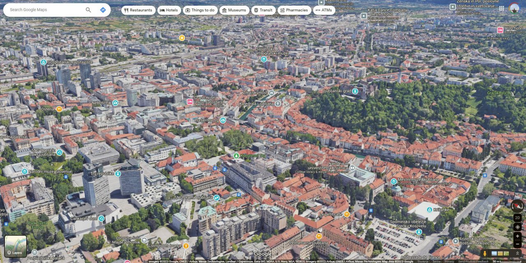Open directions with the blue arrow icon
This screenshot has height=263, width=526.
(103, 10)
